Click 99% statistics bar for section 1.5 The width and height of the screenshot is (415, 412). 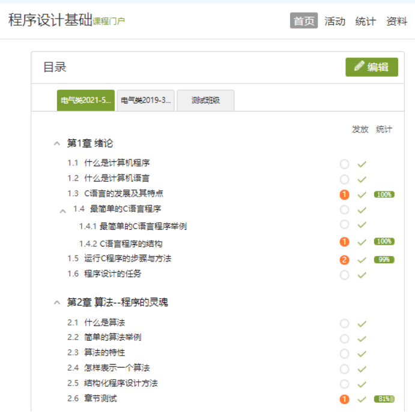point(384,260)
